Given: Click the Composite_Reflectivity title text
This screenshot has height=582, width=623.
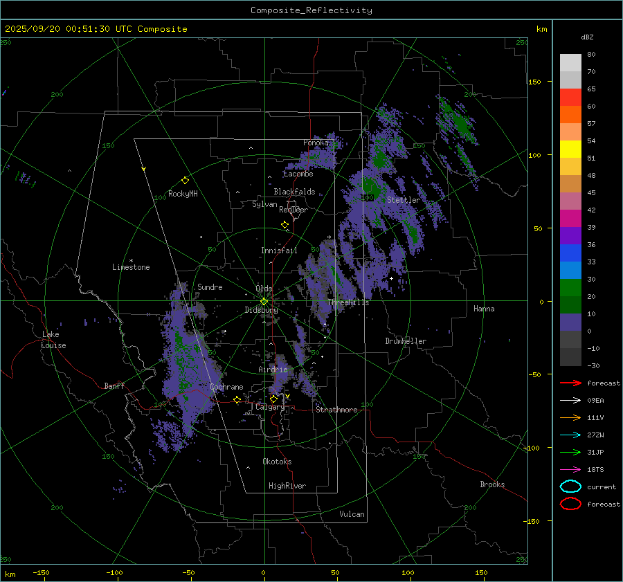Looking at the screenshot, I should click(x=311, y=10).
